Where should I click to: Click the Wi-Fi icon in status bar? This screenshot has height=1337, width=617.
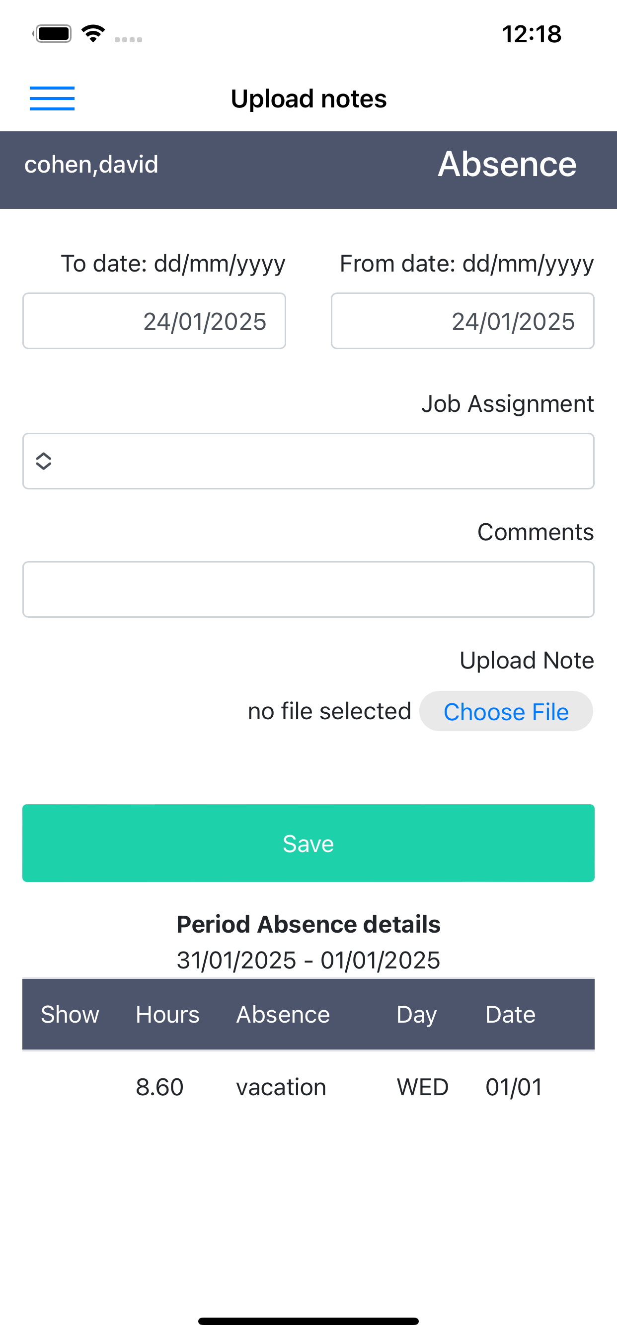[93, 33]
